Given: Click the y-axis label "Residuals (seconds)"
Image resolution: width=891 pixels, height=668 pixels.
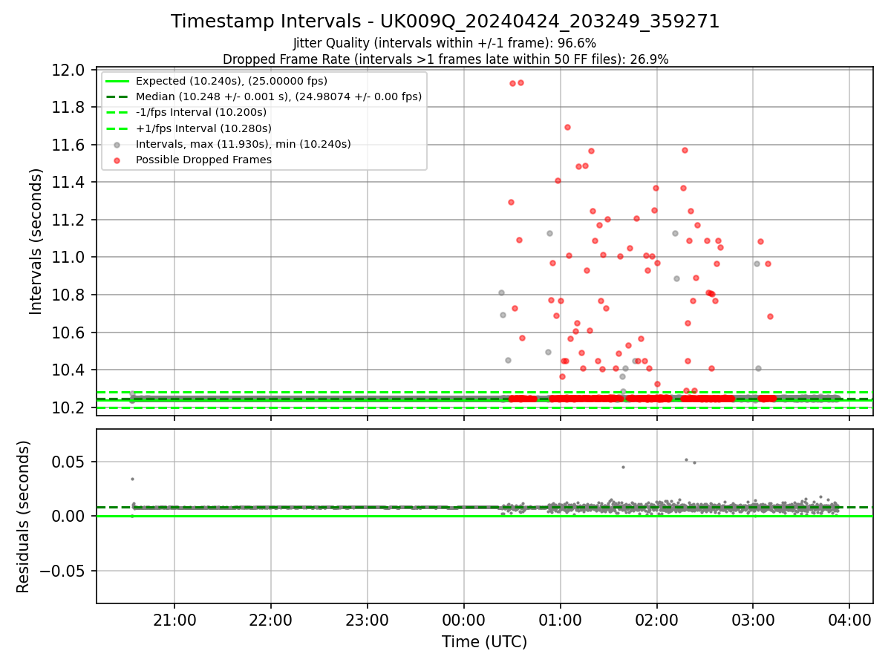Looking at the screenshot, I should pyautogui.click(x=24, y=517).
